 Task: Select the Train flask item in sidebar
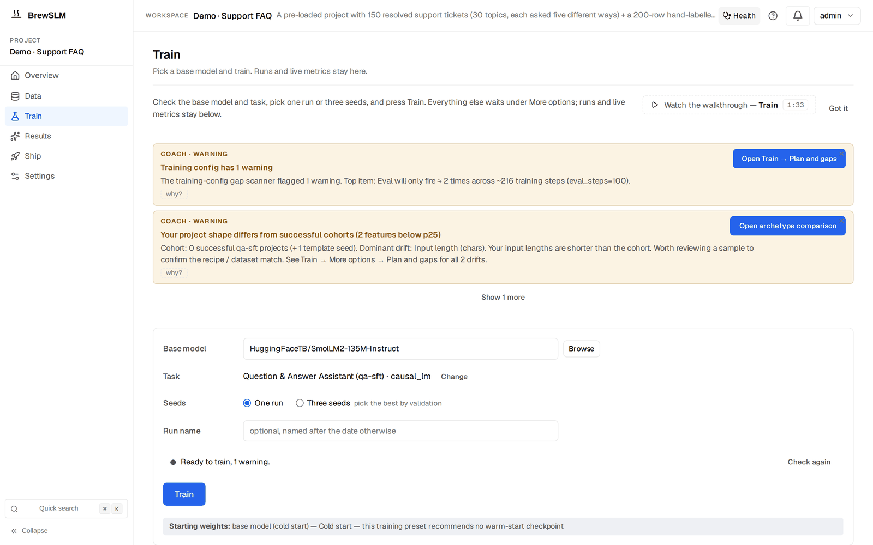tap(66, 116)
